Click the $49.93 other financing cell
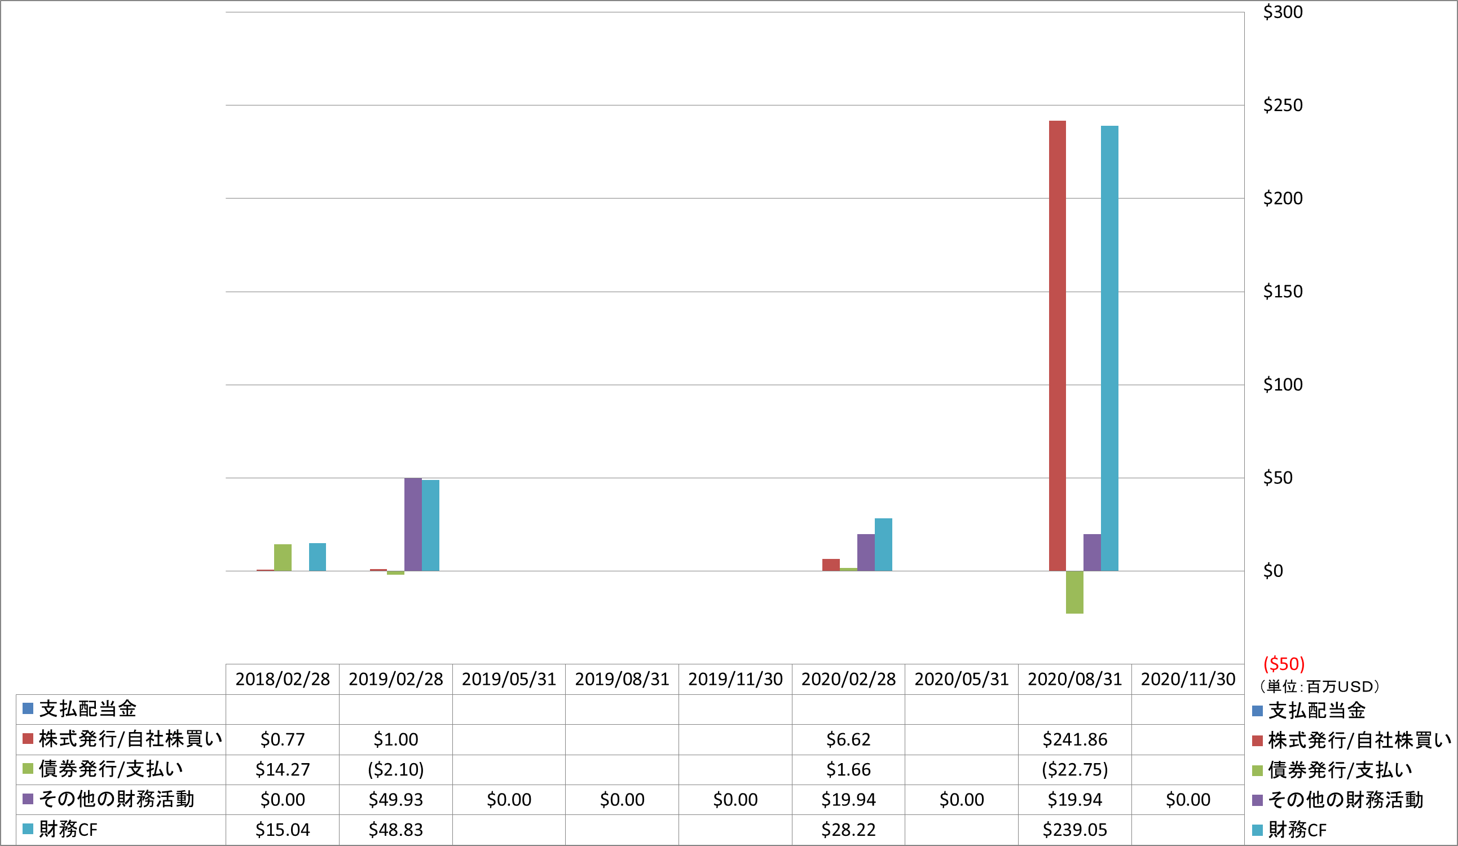Screen dimensions: 1458x846 (x=396, y=800)
